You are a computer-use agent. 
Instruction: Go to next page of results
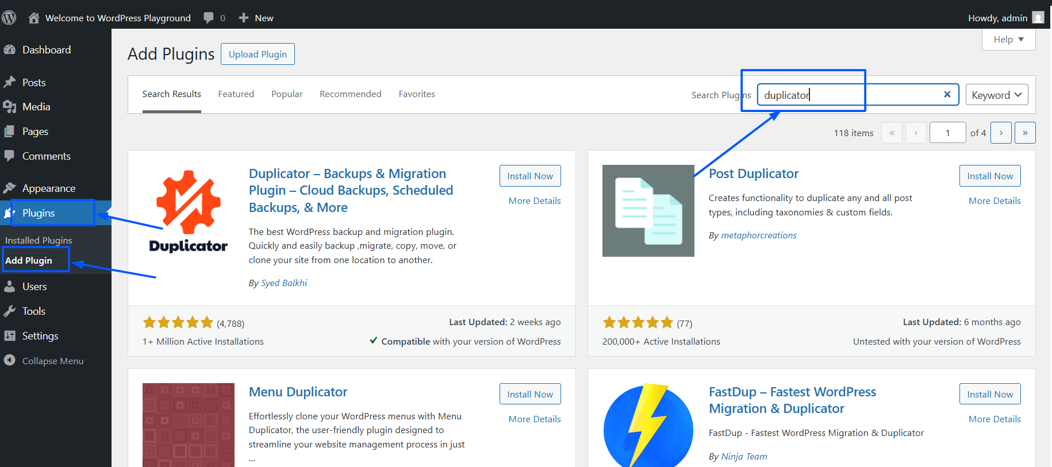tap(1001, 133)
